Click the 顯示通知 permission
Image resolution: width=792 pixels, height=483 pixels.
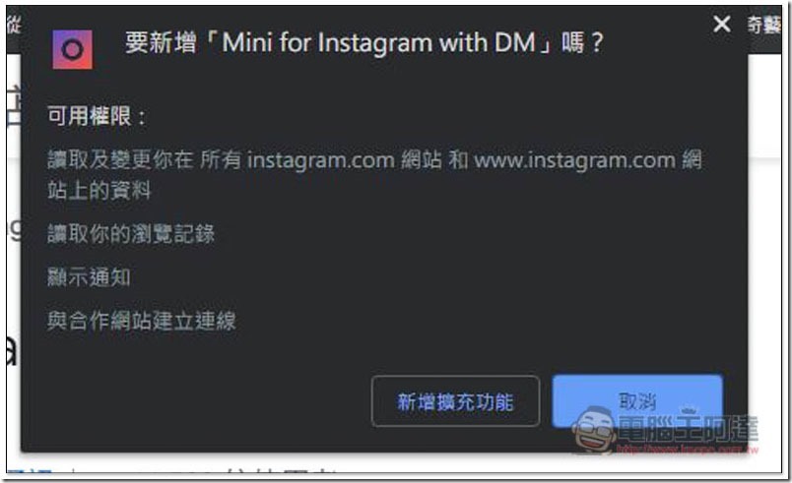click(x=89, y=277)
